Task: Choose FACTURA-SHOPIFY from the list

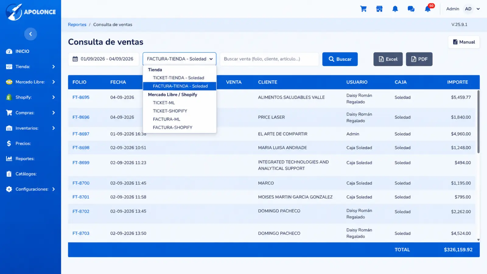Action: click(x=180, y=128)
